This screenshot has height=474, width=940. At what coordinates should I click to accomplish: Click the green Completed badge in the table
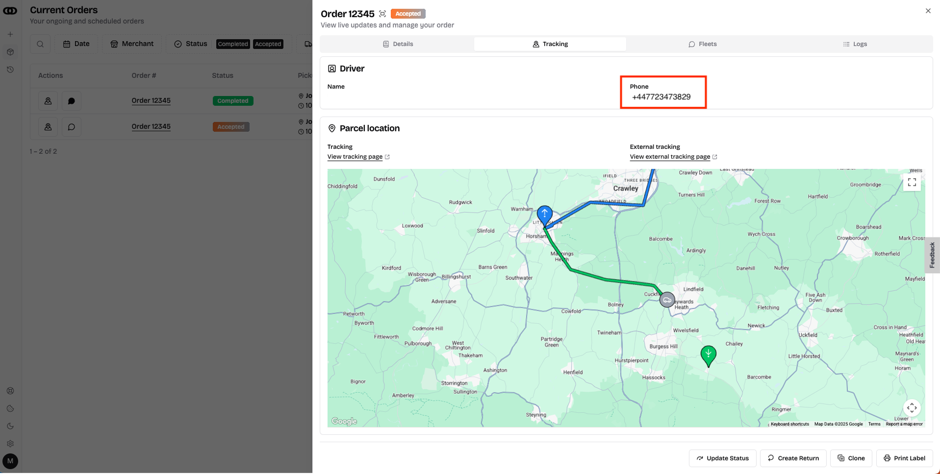[x=233, y=101]
